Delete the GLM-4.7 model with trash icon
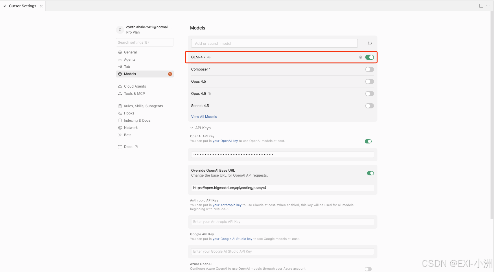This screenshot has height=272, width=494. (360, 57)
